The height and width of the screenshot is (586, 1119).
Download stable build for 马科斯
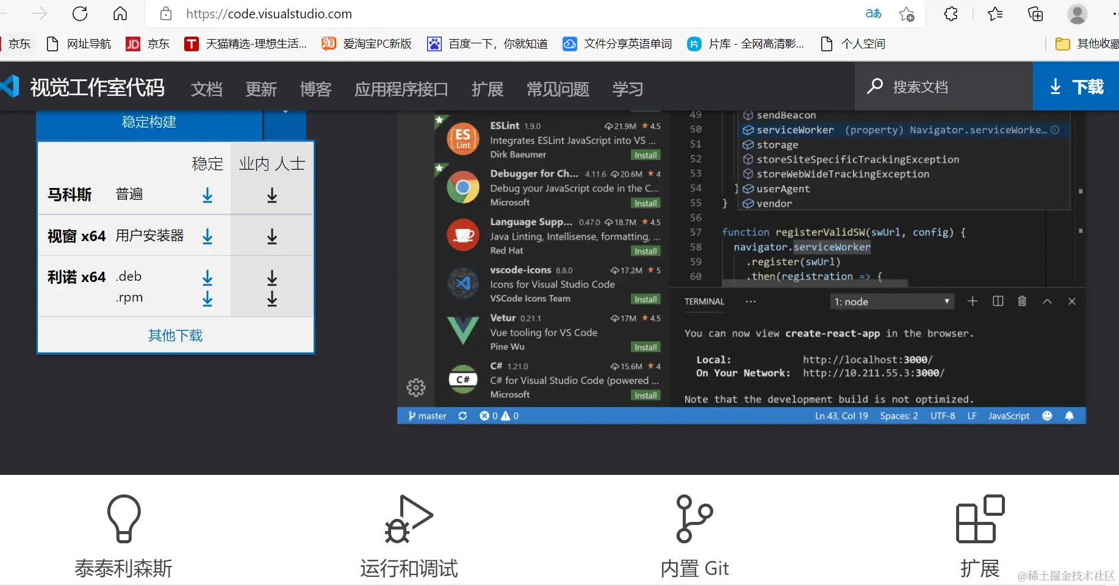(207, 195)
